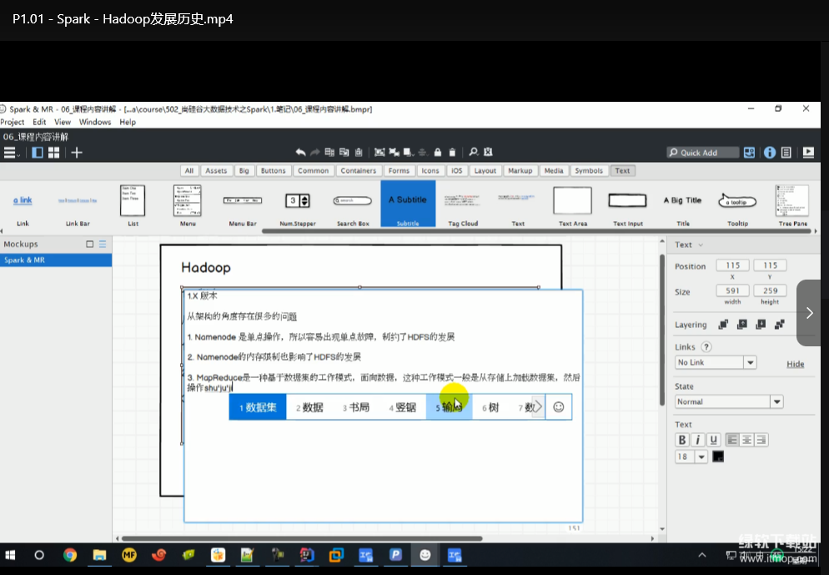Click the Bring to Front layering icon
Image resolution: width=829 pixels, height=575 pixels.
723,325
